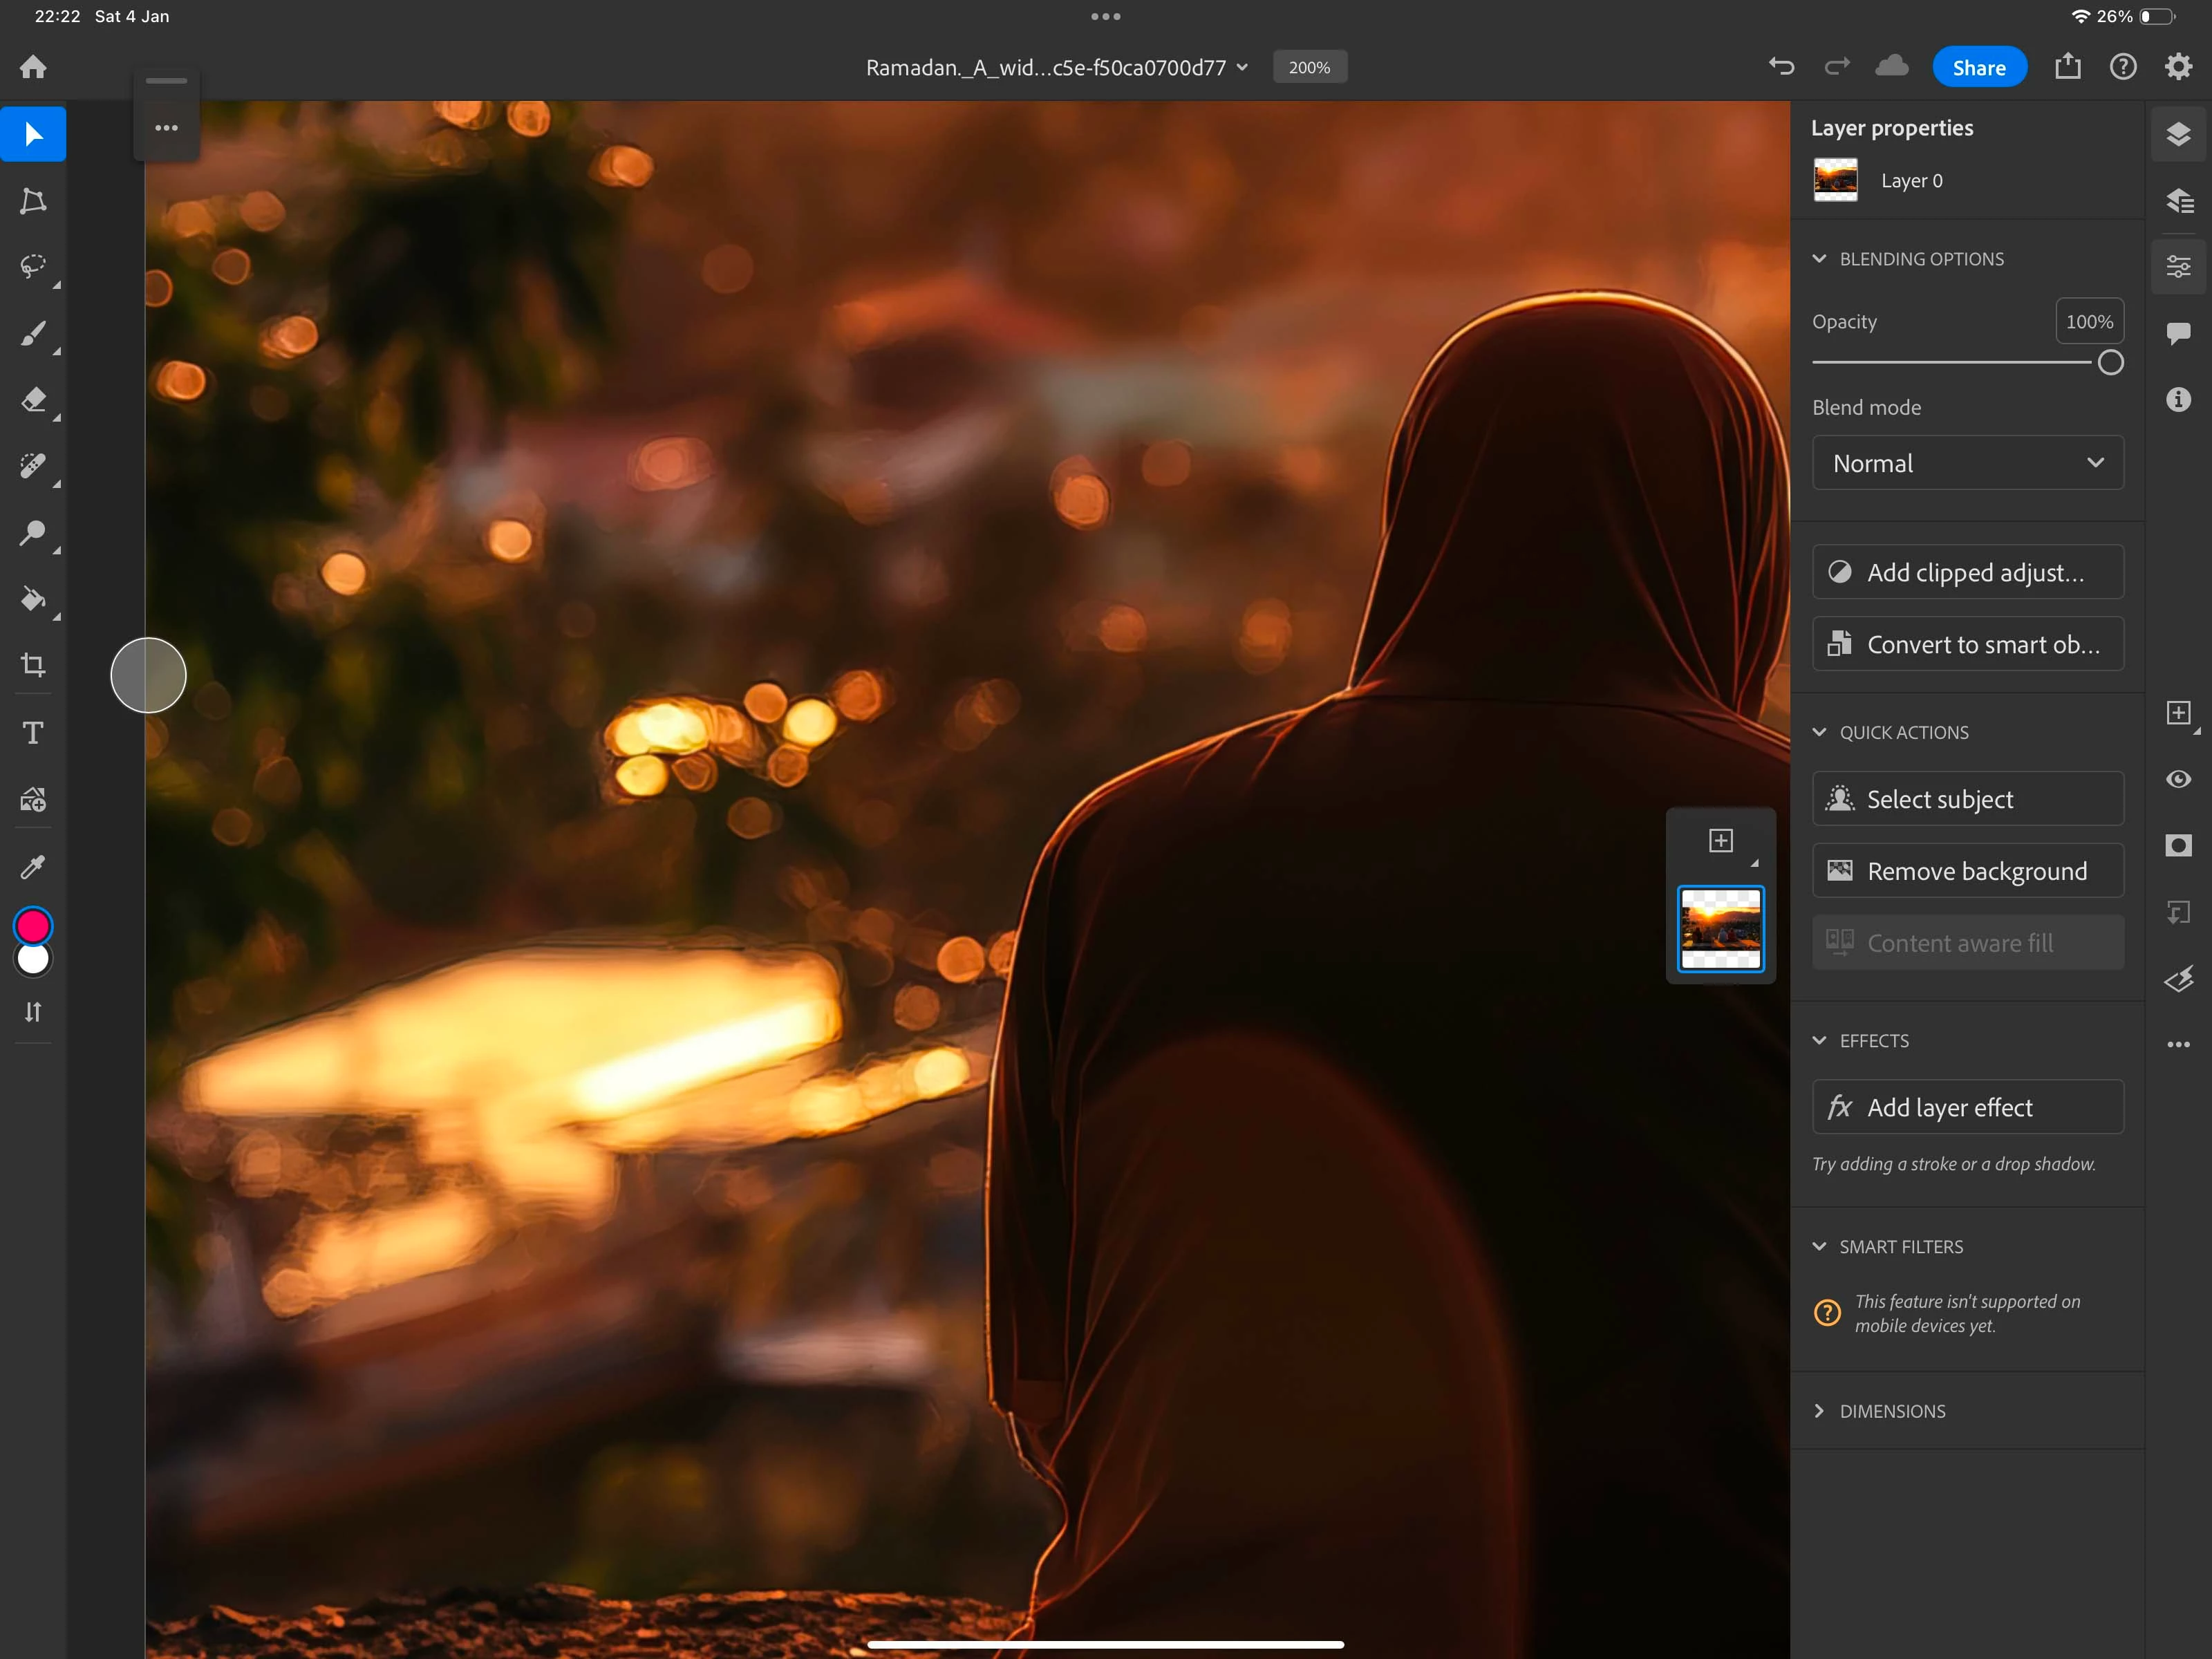Click the pink foreground color swatch
The width and height of the screenshot is (2212, 1659).
[33, 926]
